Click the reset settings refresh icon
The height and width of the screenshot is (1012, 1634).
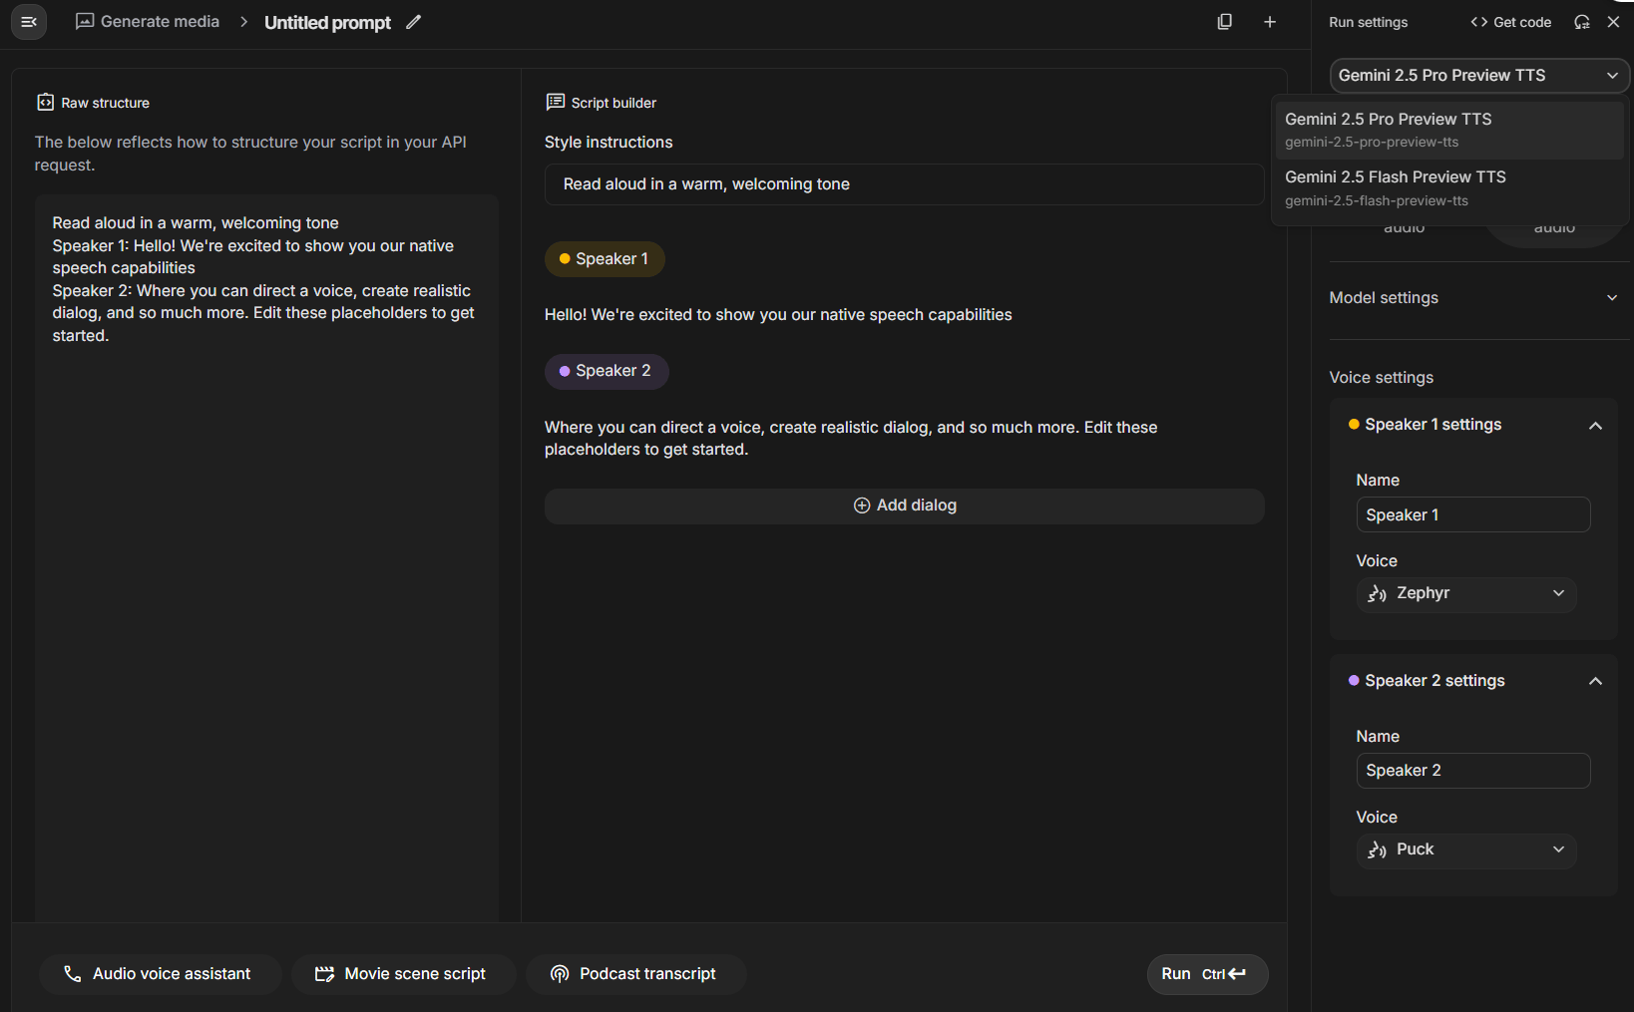point(1582,22)
